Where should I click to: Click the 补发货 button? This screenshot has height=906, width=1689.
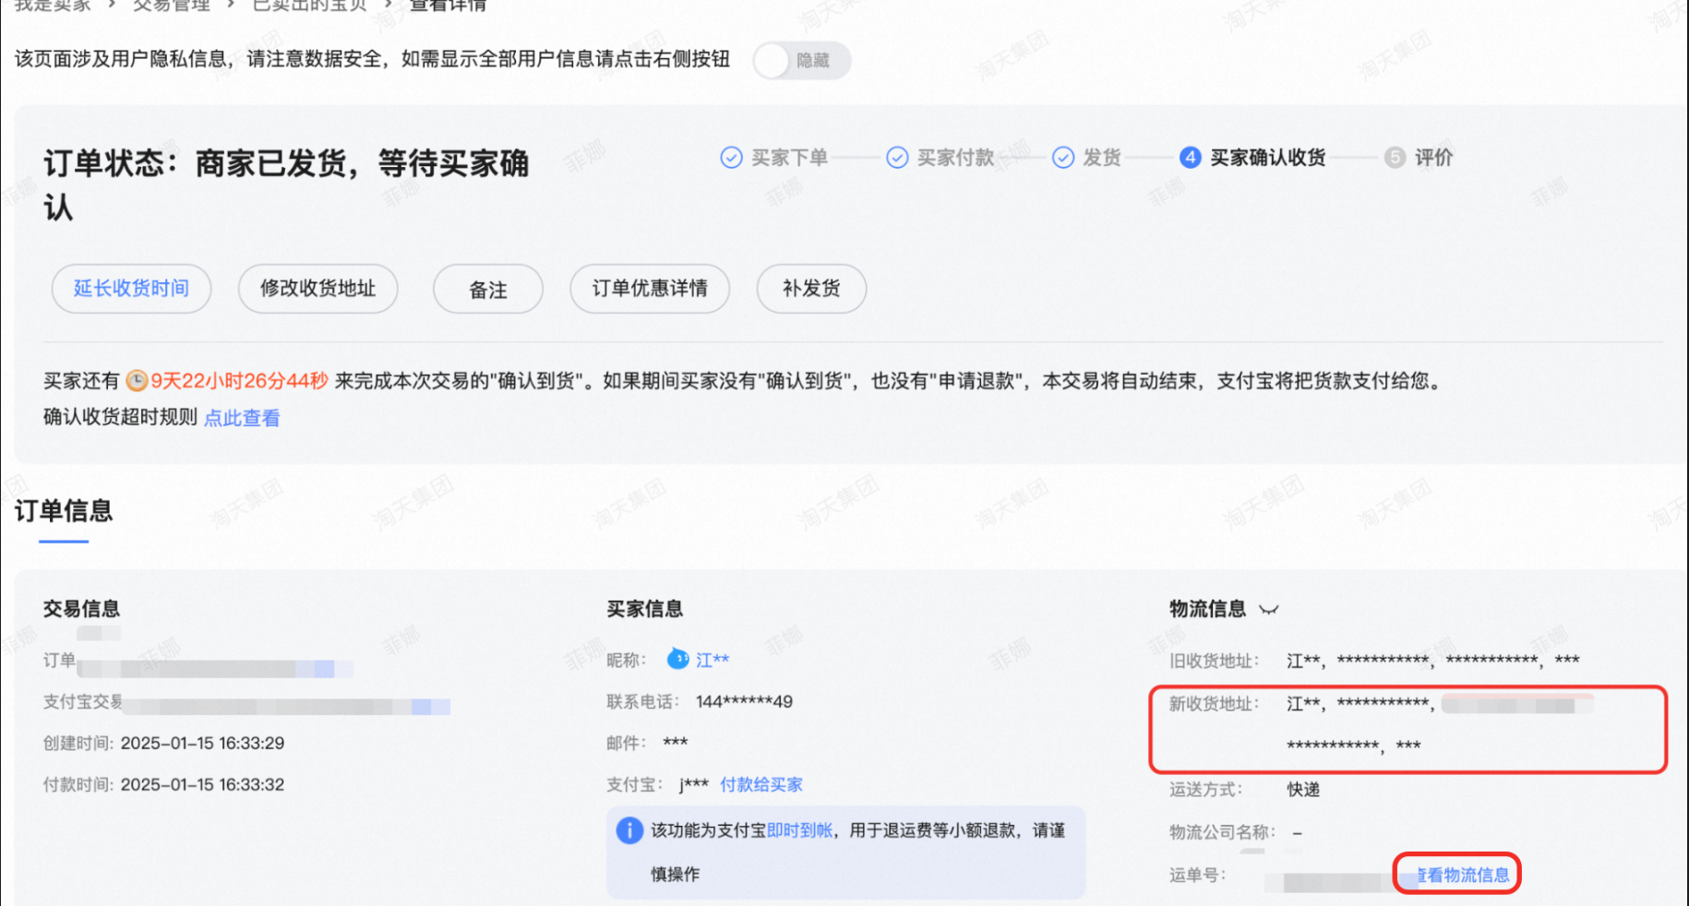[810, 288]
